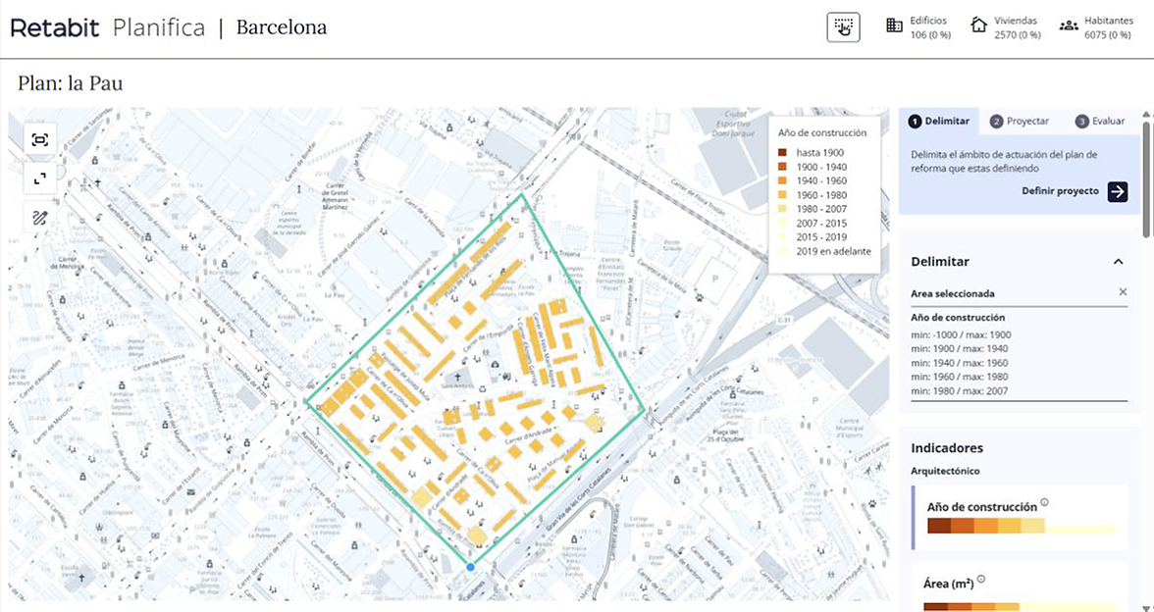Click the Definir proyecto text link
The height and width of the screenshot is (612, 1154).
point(1060,191)
